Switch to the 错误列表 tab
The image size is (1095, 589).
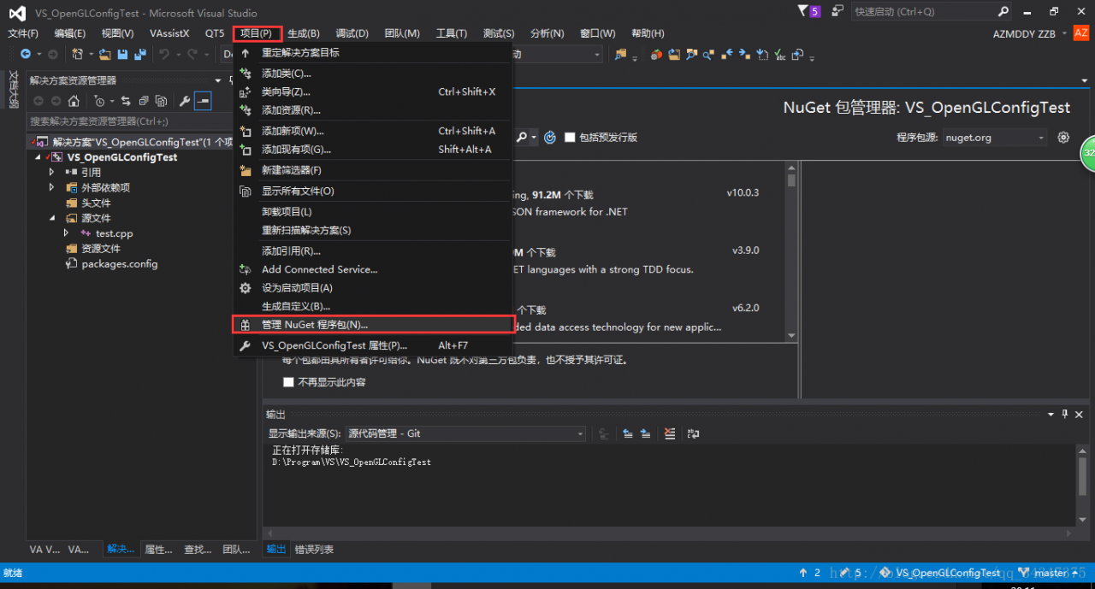coord(314,549)
